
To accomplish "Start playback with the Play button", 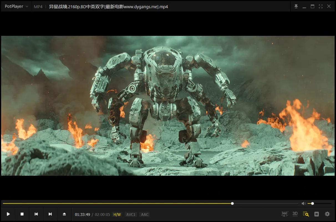I will 8,214.
